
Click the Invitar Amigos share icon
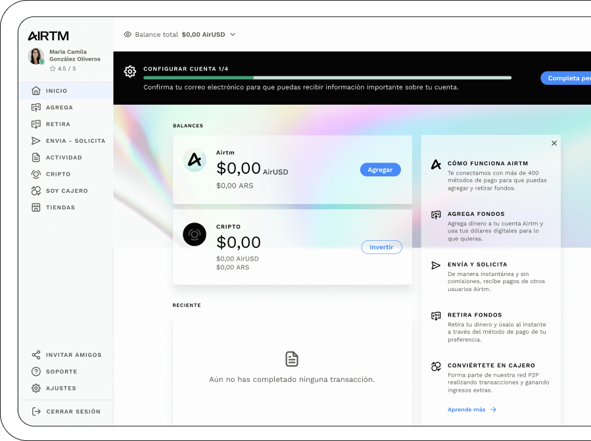(x=36, y=355)
